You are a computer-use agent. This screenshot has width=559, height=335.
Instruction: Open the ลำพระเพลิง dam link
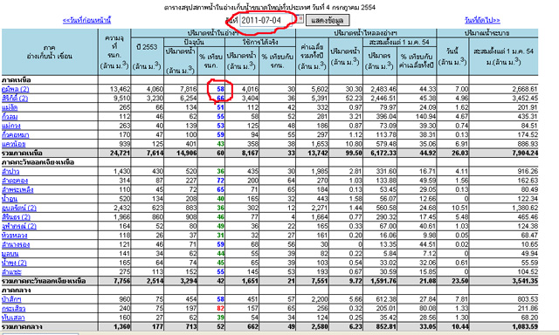tap(17, 189)
